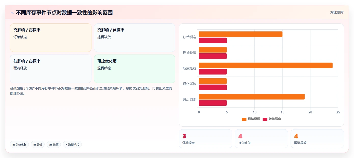This screenshot has width=354, height=158.
Task: Click the 拣货缺货 y-axis label
Action: [x=189, y=52]
